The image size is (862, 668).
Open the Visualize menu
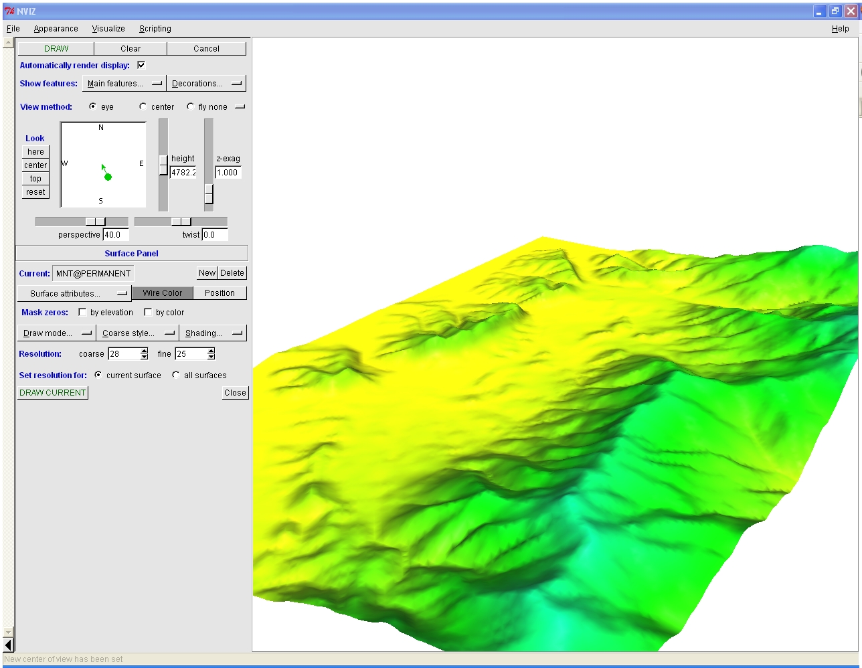click(x=108, y=28)
